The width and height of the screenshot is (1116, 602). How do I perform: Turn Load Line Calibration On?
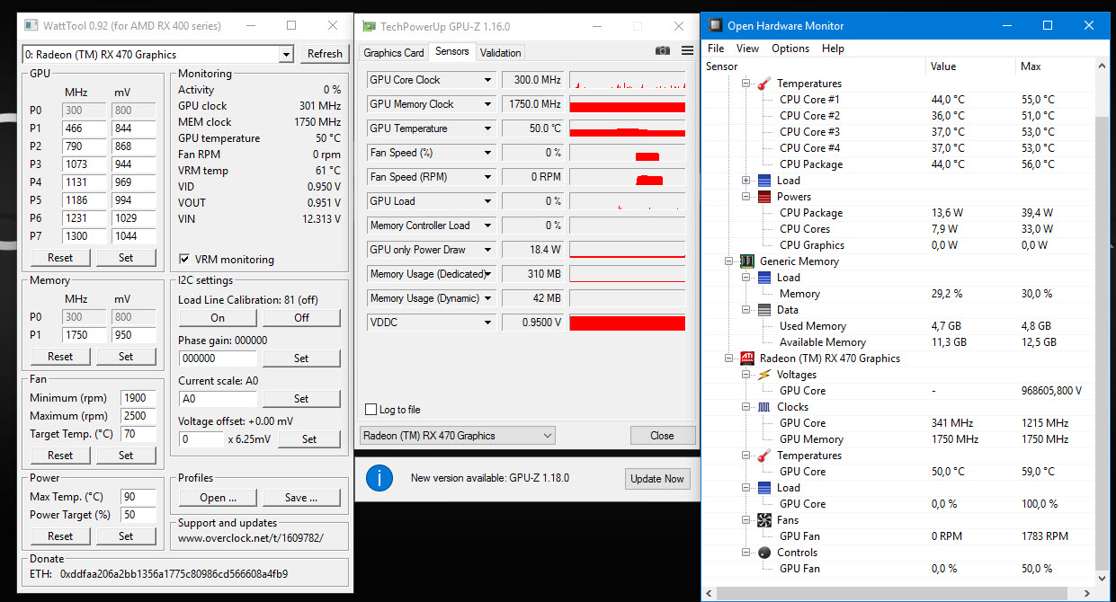[x=218, y=318]
